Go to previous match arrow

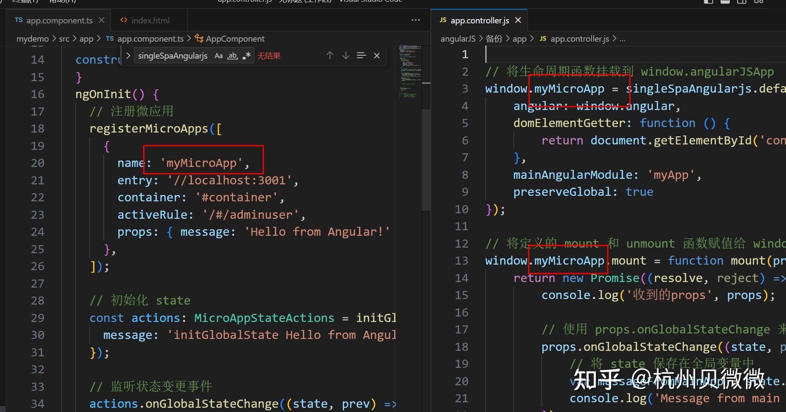[330, 56]
